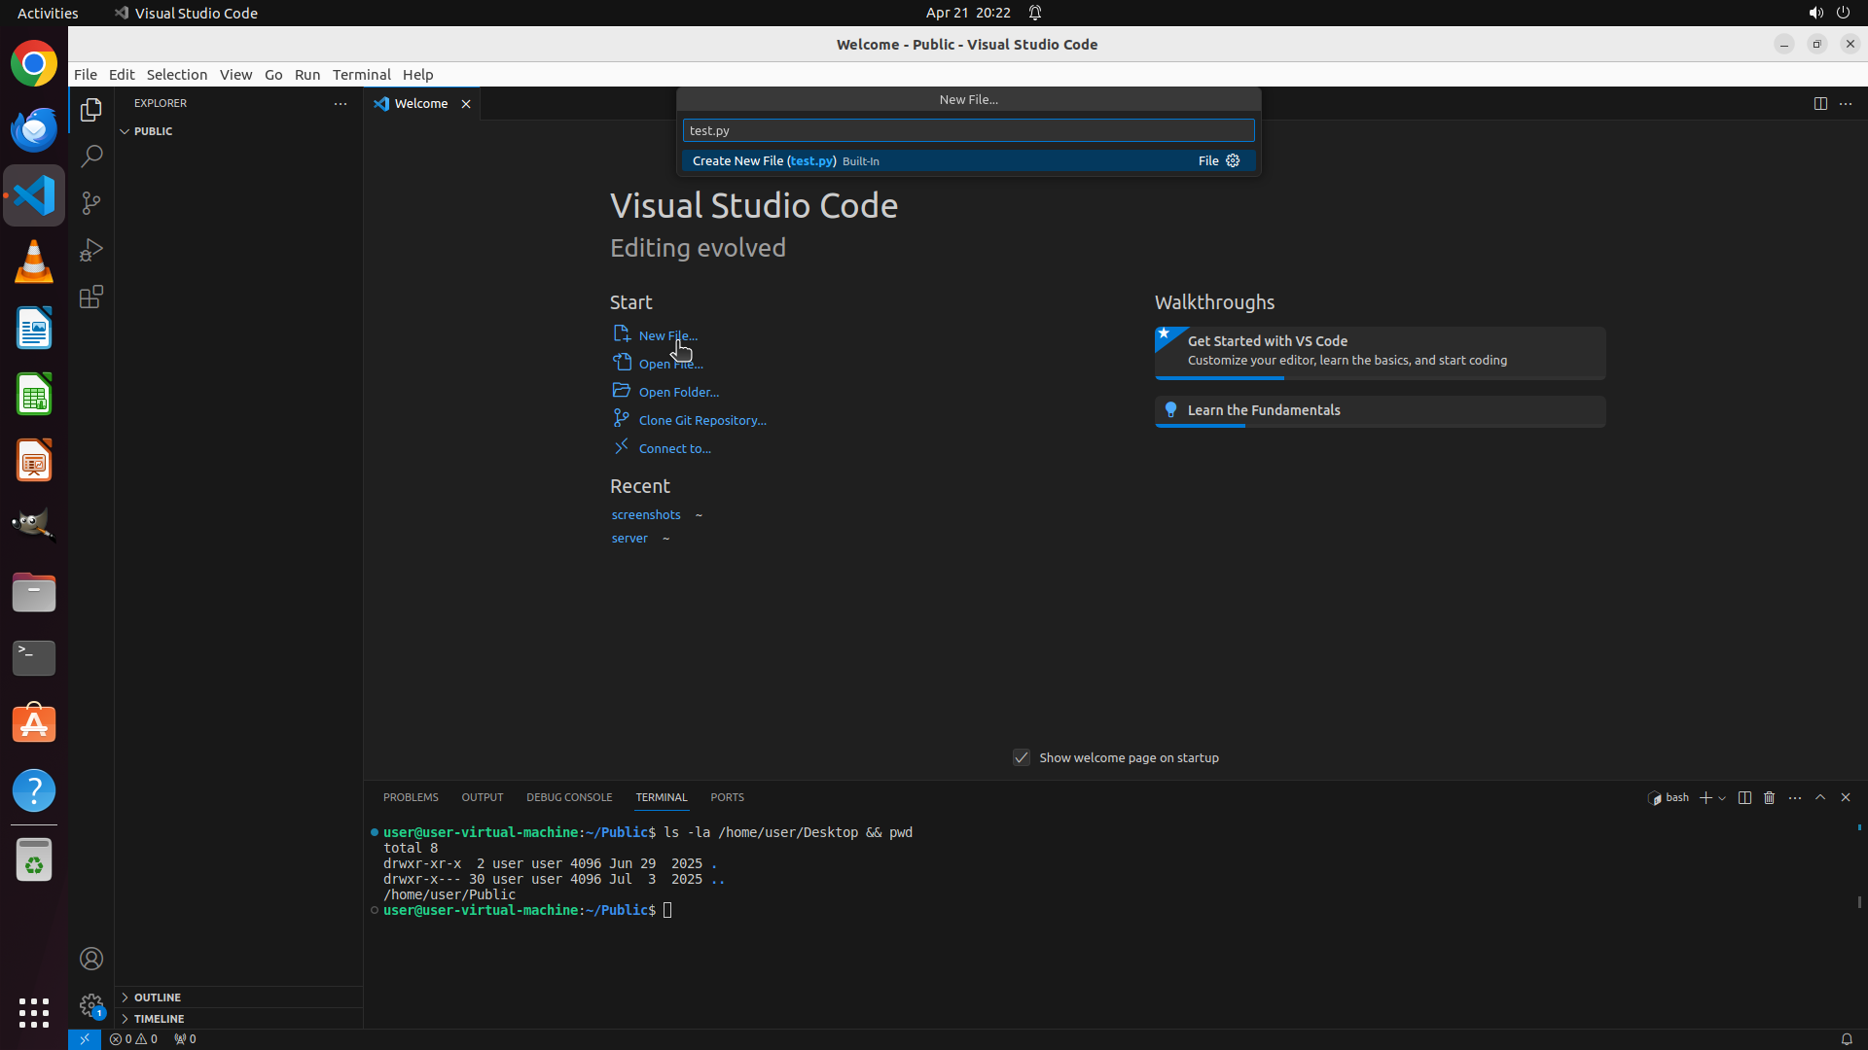Open the Terminal menu
Screen dimensions: 1868x1050
[x=361, y=75]
